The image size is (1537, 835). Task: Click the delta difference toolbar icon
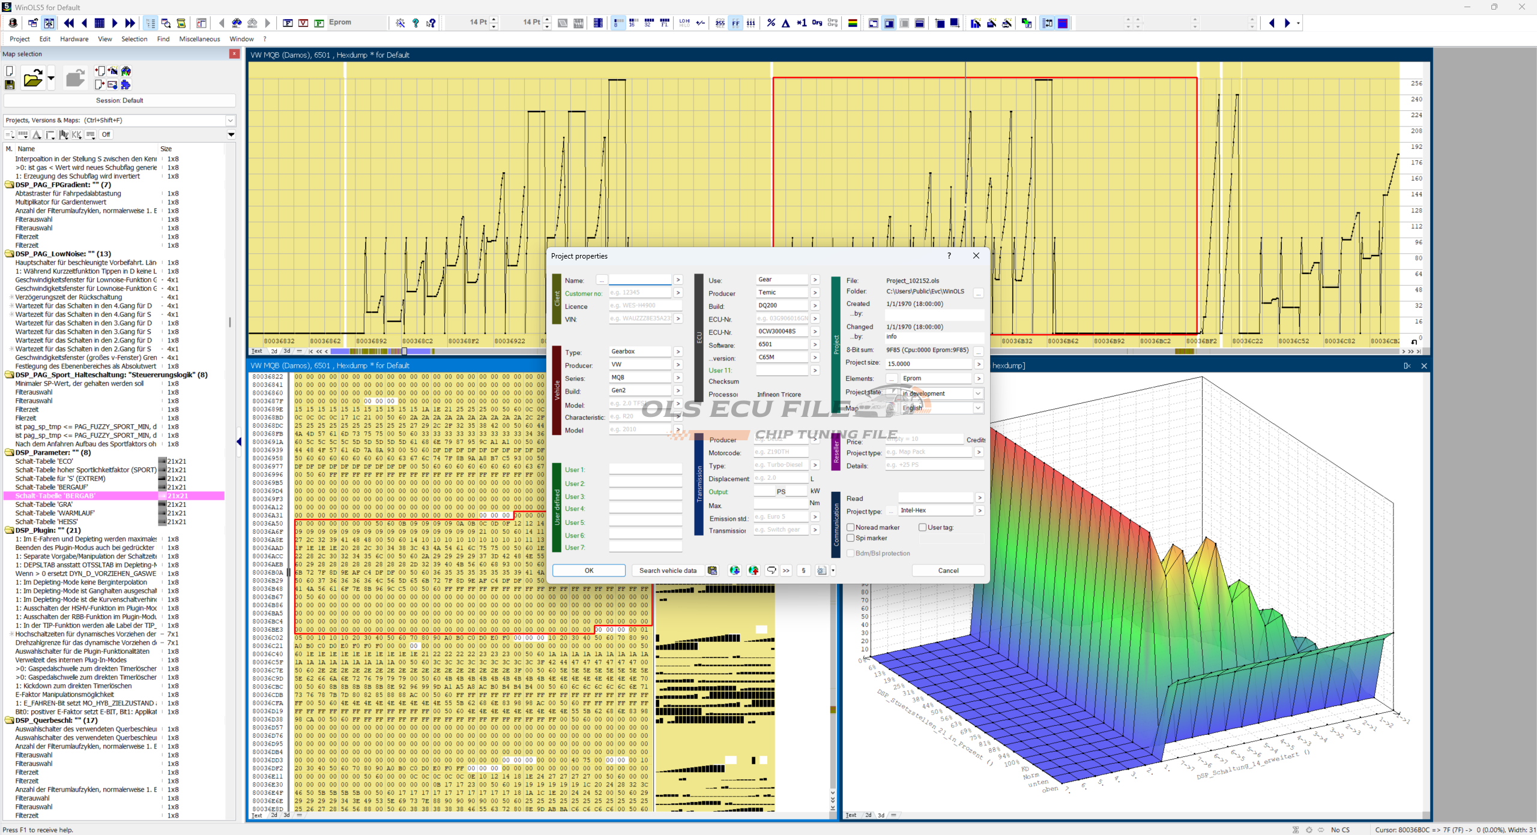785,23
